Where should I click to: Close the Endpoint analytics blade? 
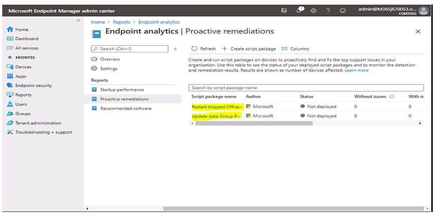click(x=418, y=31)
